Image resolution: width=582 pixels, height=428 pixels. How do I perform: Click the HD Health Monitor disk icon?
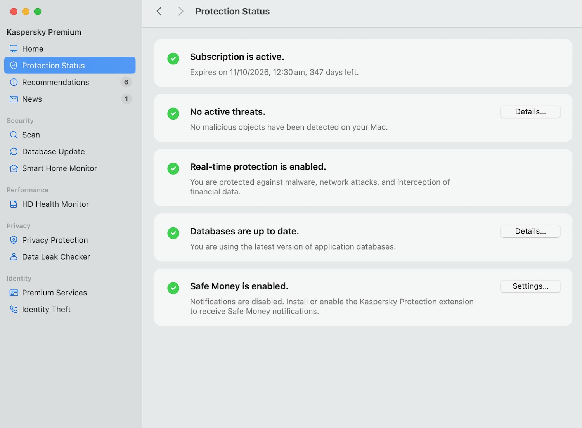14,204
